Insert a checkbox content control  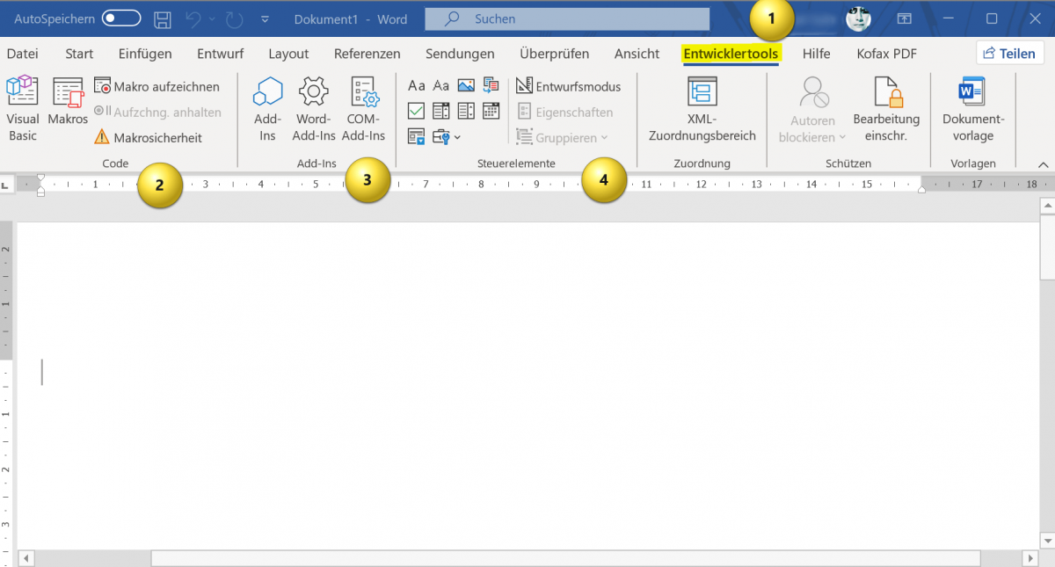point(416,111)
